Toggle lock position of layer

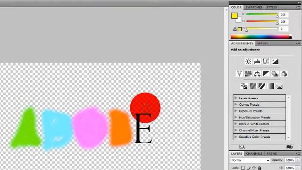tap(254, 168)
